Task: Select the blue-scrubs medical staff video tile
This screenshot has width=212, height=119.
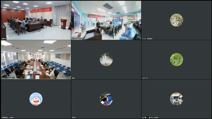Action: [106, 20]
